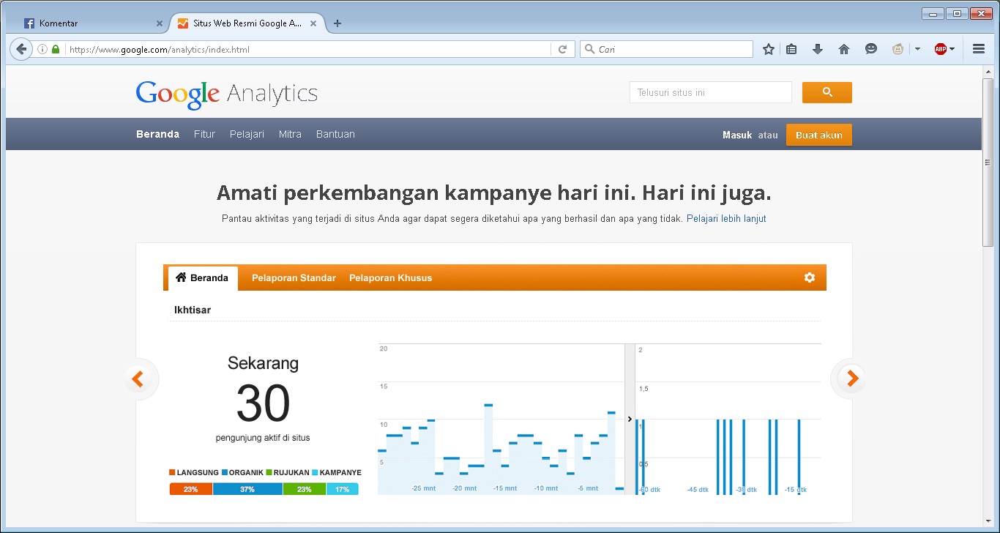This screenshot has height=533, width=1000.
Task: Open the Pelajari navigation item
Action: 247,134
